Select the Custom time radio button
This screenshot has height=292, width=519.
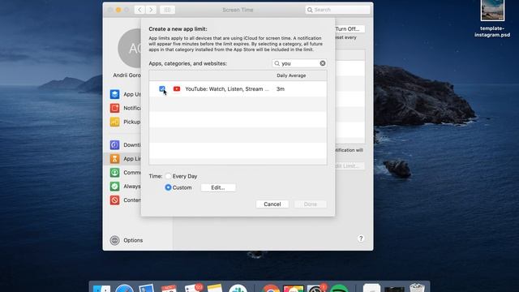click(x=168, y=187)
